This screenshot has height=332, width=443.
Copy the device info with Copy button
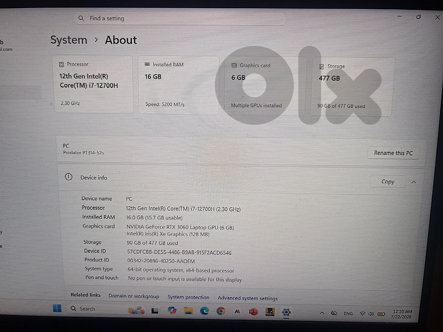(388, 182)
